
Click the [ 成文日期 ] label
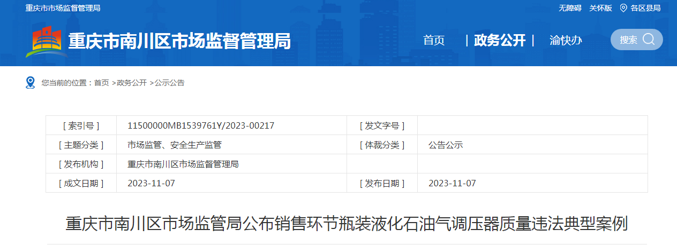(x=81, y=183)
